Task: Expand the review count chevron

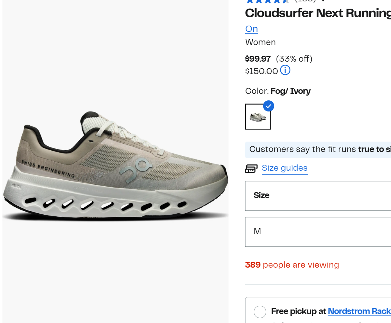Action: point(323,1)
